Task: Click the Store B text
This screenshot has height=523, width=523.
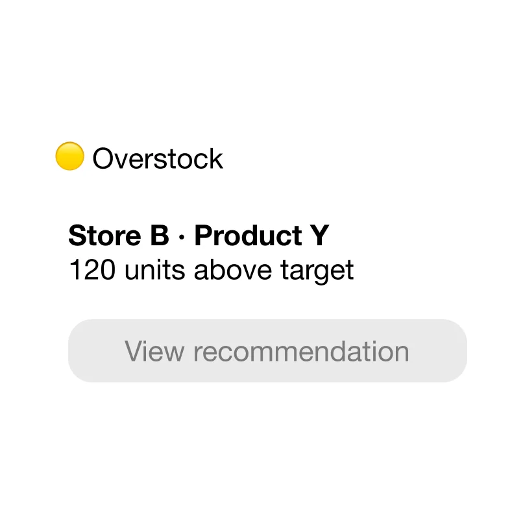Action: [119, 236]
